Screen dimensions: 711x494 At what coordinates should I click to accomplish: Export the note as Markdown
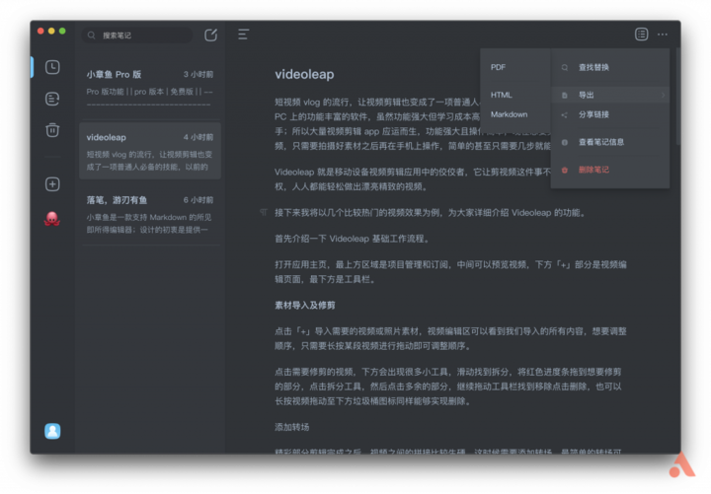click(x=509, y=114)
